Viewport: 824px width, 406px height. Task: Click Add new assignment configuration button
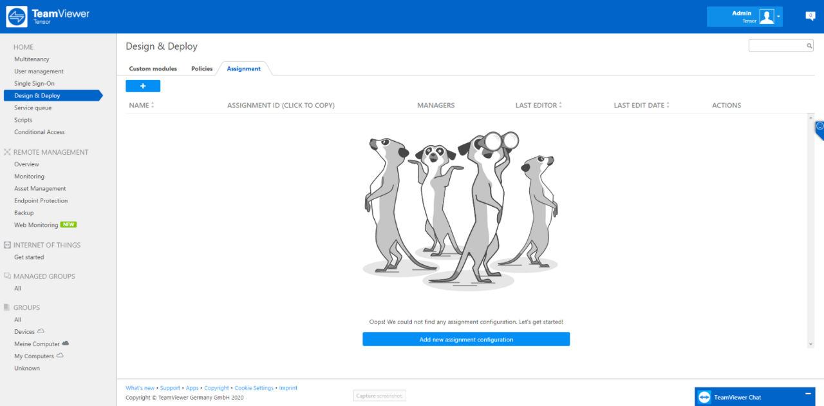coord(466,339)
